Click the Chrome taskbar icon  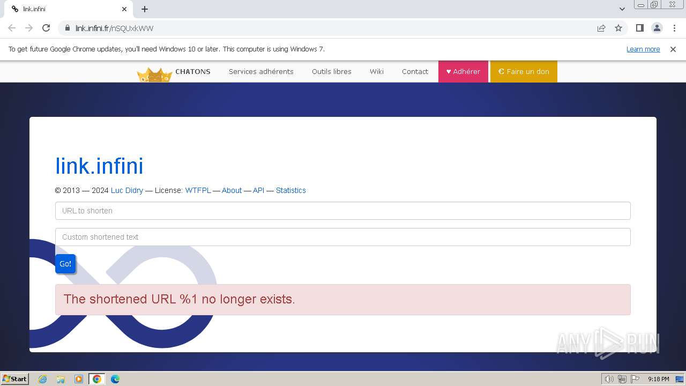pos(96,379)
